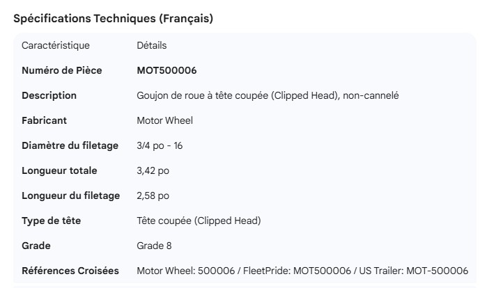Click the Goujon de roue description text
480x288 pixels.
click(x=268, y=95)
